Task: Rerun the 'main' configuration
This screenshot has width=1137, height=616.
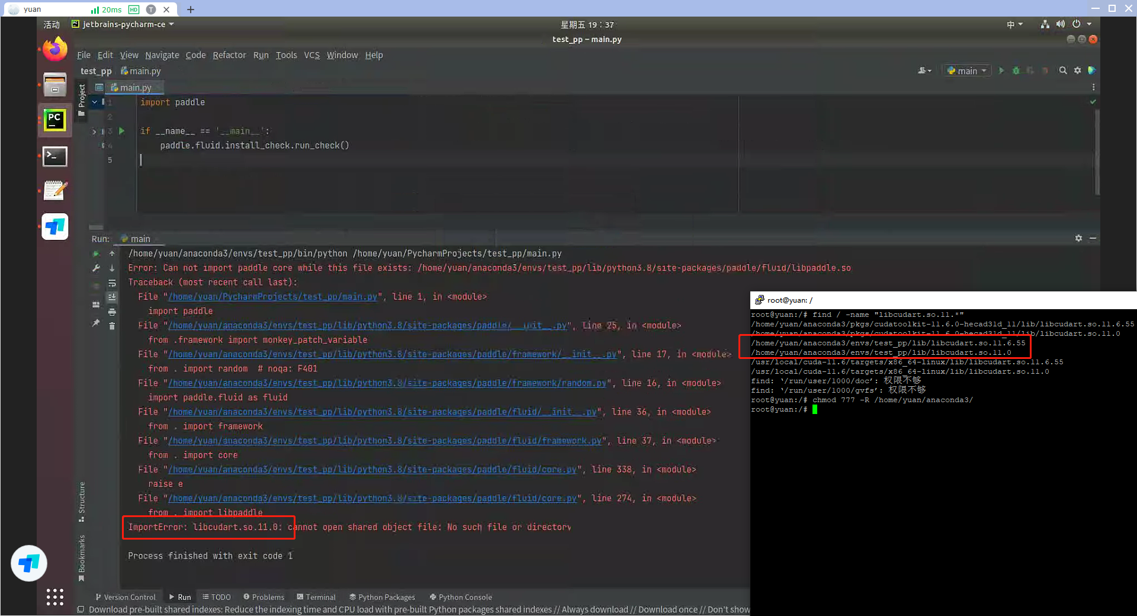Action: pos(97,254)
